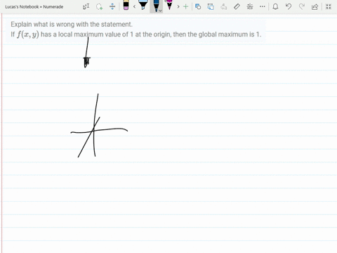Choose the Insert Space tool

(112, 6)
